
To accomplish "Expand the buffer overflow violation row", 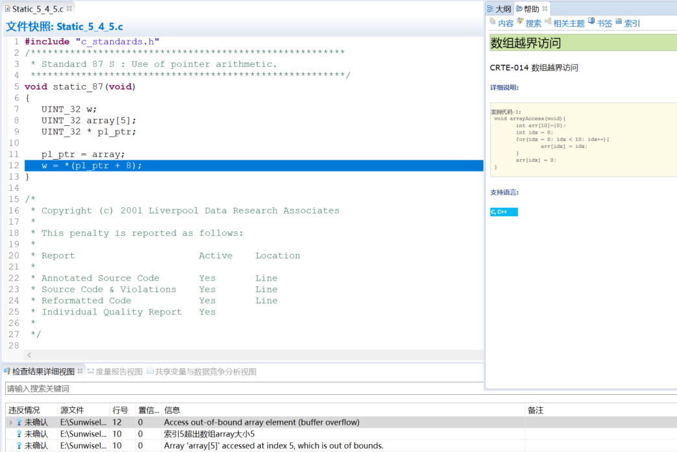I will pos(11,422).
